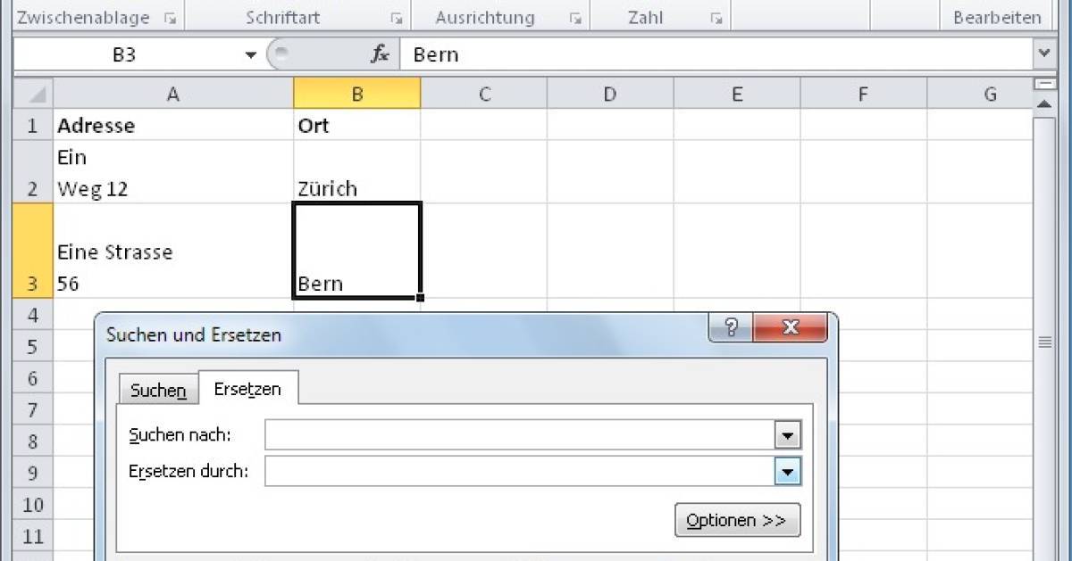Click the select-all corner of the sheet

tap(33, 94)
